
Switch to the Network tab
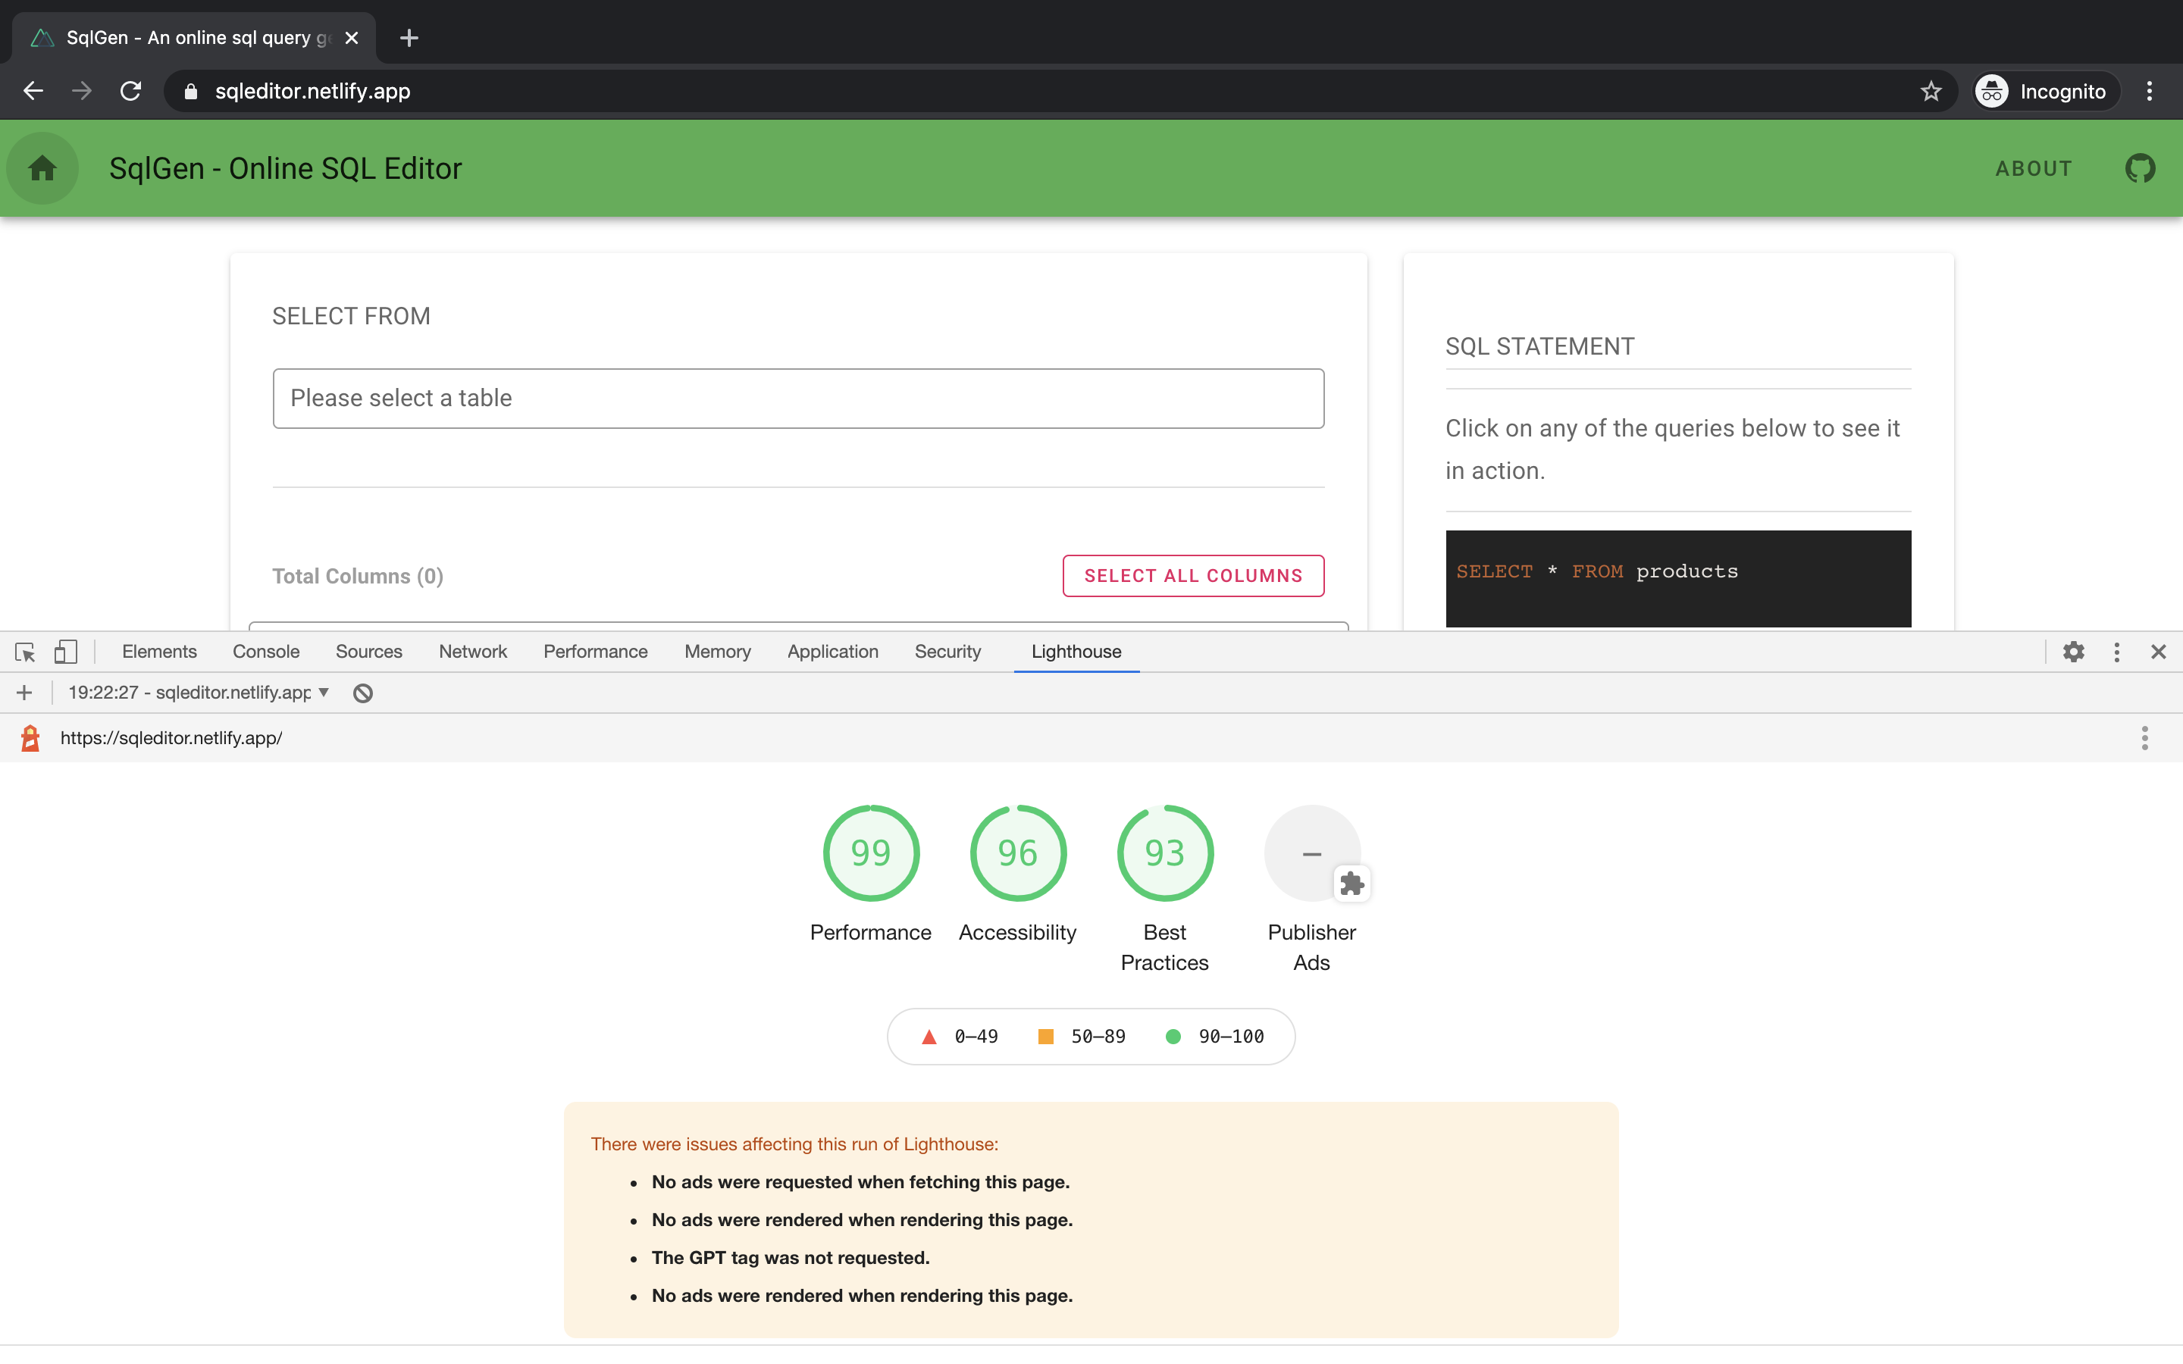click(473, 652)
